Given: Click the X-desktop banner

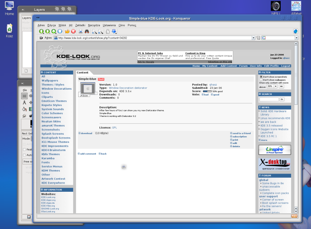Looking at the screenshot, I should point(275,164).
